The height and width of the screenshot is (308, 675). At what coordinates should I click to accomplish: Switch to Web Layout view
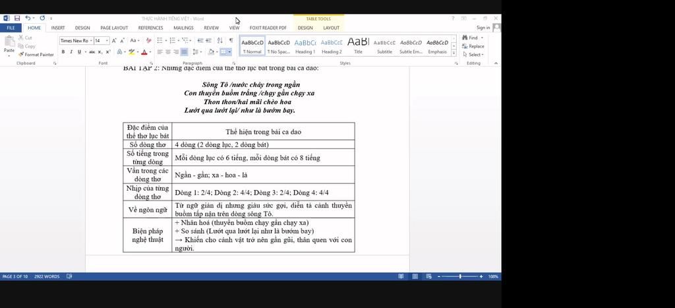point(428,276)
